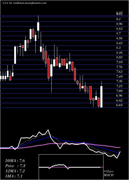Click the 7.36 price axis label
129x180 pixels.
point(119,81)
